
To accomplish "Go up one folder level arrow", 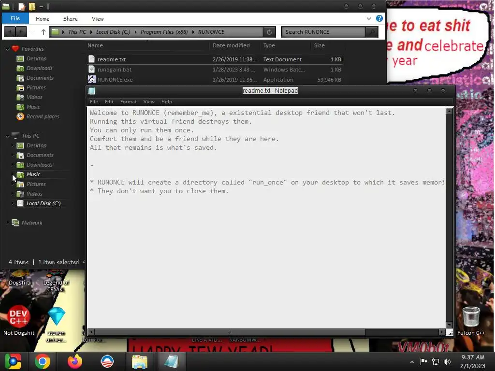I will click(x=43, y=32).
